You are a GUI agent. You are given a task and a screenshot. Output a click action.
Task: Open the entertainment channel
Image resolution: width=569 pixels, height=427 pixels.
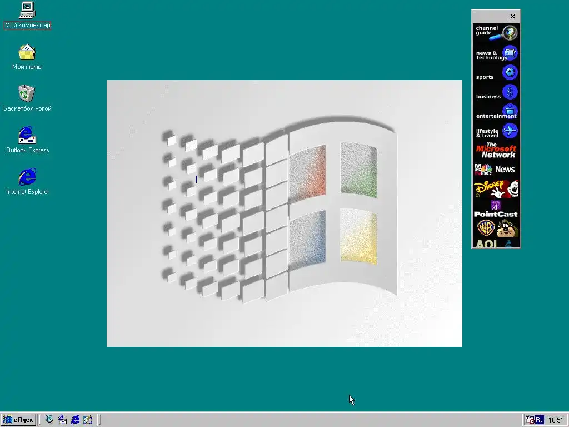496,112
